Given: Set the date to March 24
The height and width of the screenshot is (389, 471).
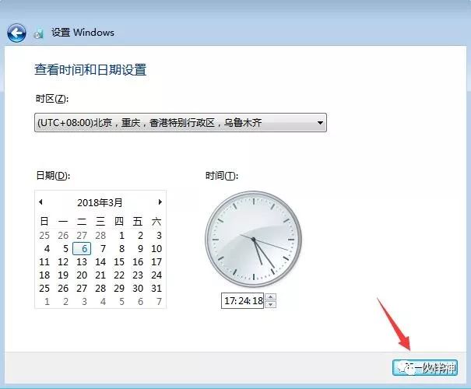Looking at the screenshot, I should point(156,275).
